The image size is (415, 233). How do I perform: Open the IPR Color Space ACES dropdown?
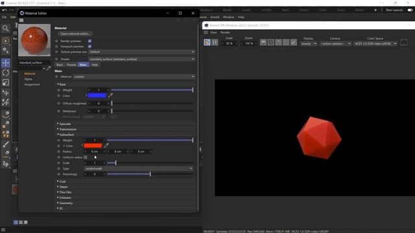375,43
